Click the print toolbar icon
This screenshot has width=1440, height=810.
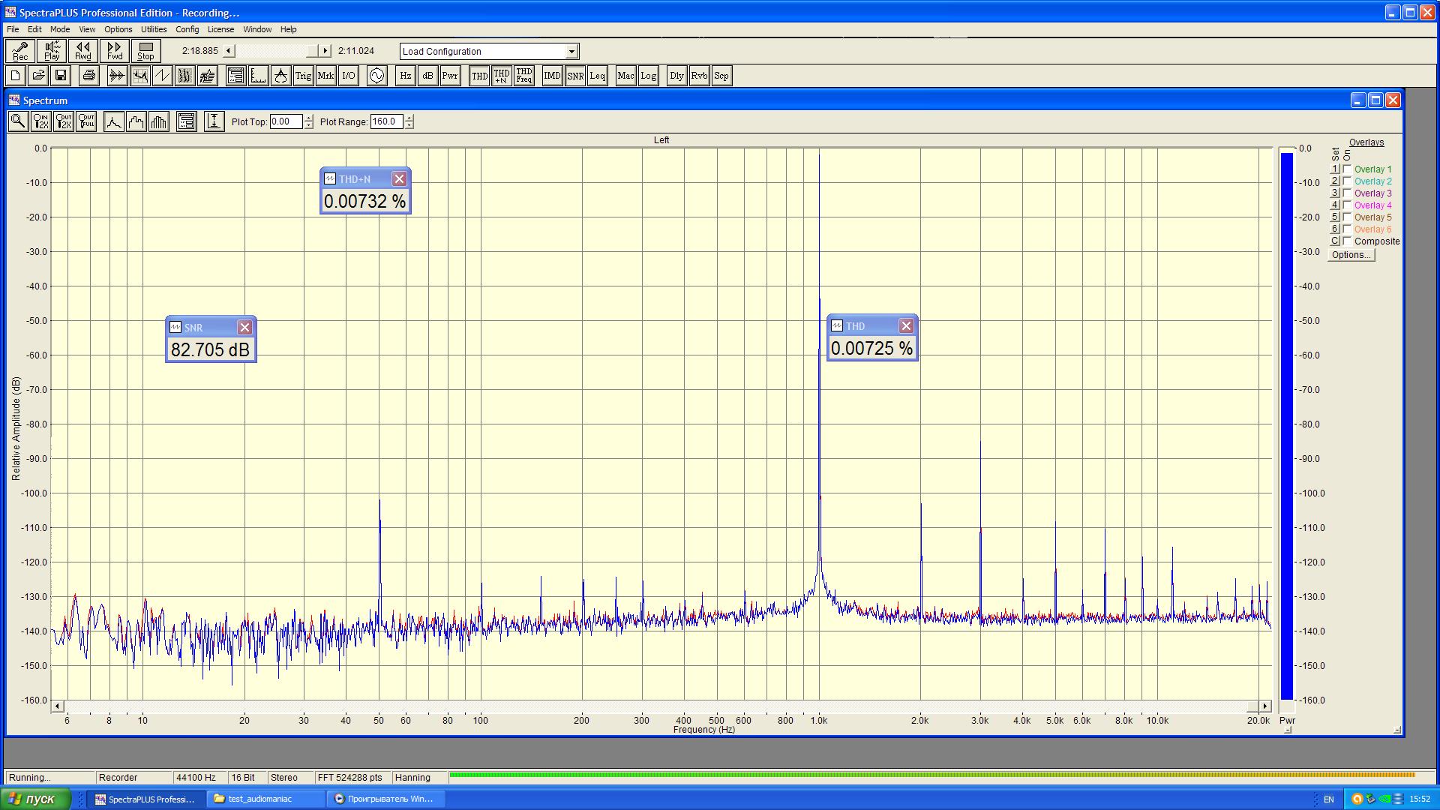click(89, 76)
